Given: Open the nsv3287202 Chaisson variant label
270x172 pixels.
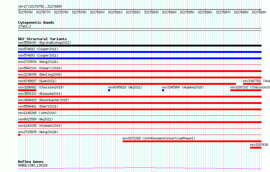Looking at the screenshot, I should [250, 87].
